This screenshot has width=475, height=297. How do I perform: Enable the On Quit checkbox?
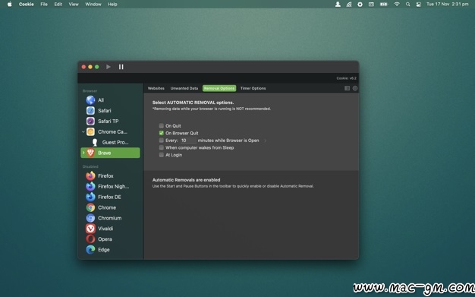pyautogui.click(x=162, y=125)
